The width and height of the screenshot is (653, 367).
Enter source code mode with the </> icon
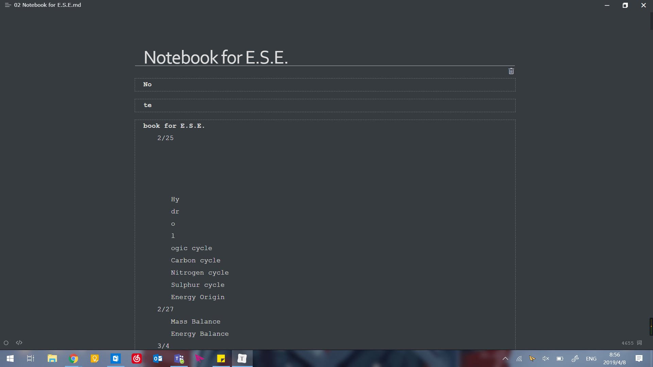19,343
